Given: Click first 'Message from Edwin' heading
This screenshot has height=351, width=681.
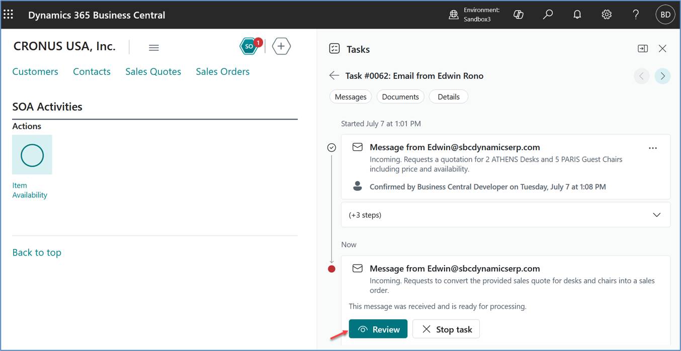Looking at the screenshot, I should click(455, 147).
